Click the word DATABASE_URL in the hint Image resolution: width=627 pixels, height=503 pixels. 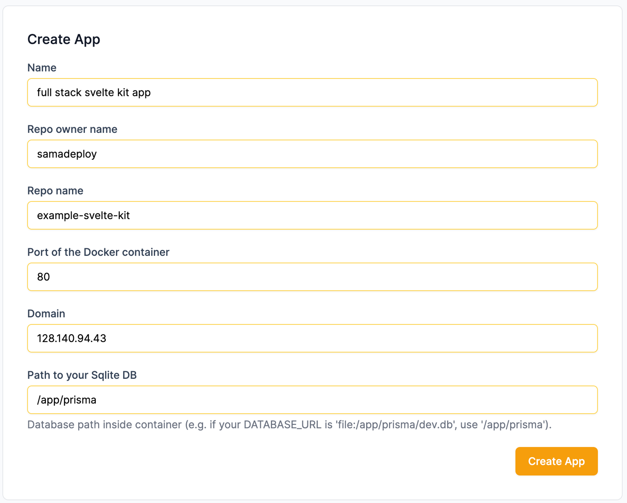click(x=282, y=425)
